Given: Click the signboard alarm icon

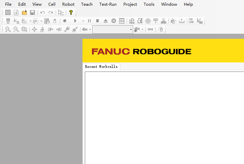Looking at the screenshot, I should coord(155,21).
